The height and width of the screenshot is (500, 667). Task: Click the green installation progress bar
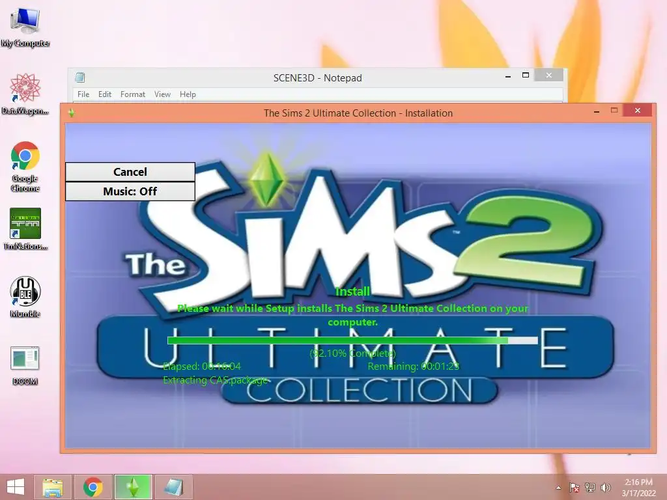pyautogui.click(x=352, y=340)
